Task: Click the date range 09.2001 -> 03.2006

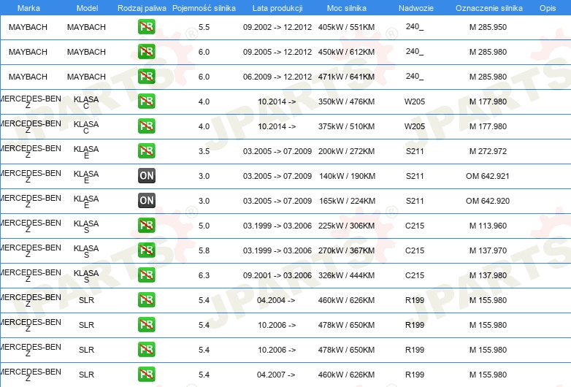Action: 277,275
